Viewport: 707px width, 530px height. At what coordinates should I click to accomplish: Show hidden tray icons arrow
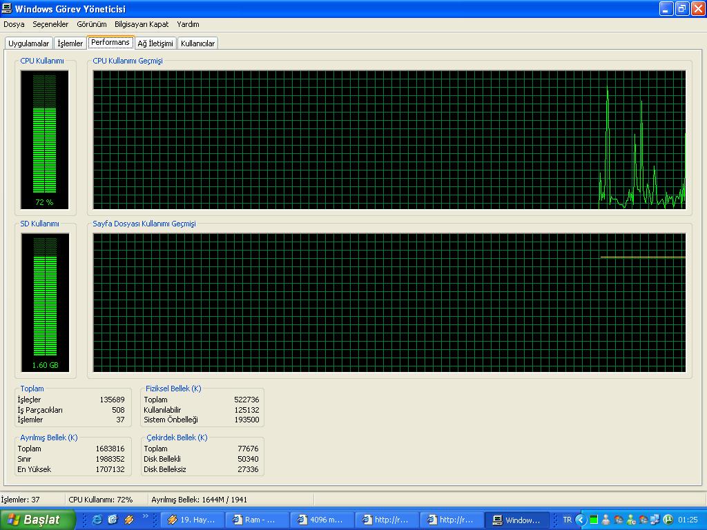coord(581,520)
